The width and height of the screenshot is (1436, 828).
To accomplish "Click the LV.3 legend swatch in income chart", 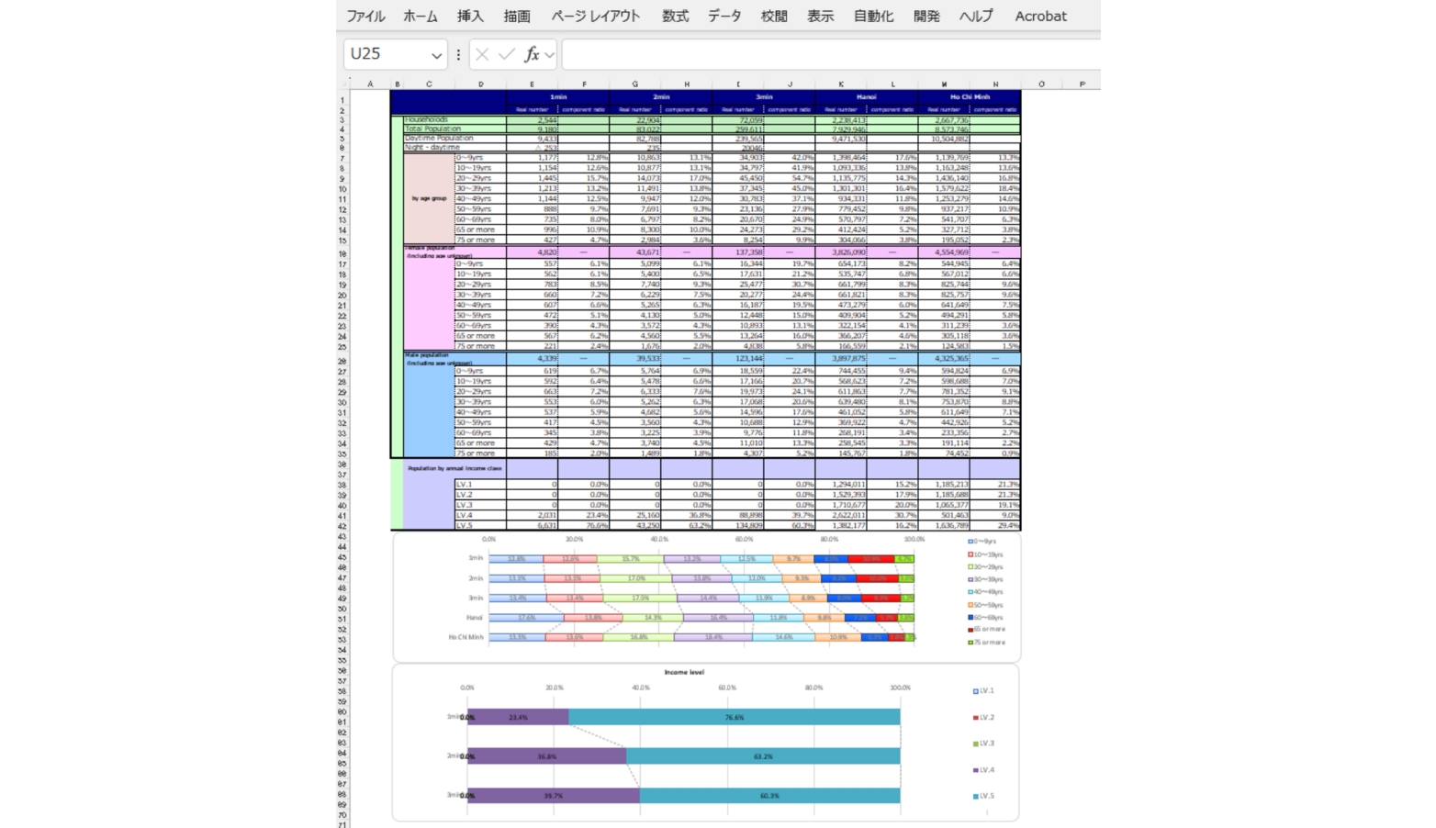I will click(975, 744).
